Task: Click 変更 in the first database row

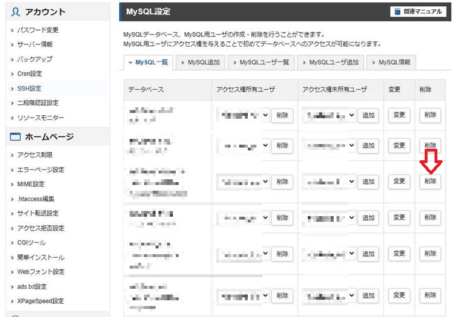Action: coord(399,115)
